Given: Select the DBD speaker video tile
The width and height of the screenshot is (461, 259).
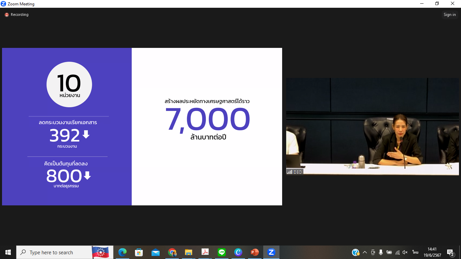Looking at the screenshot, I should 372,126.
